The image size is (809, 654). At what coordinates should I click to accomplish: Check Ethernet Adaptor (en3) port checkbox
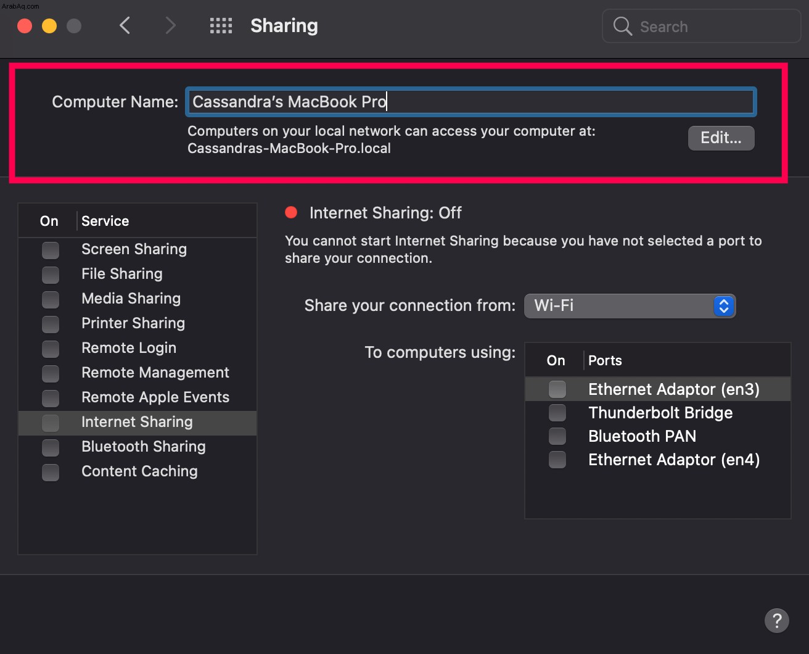(557, 389)
